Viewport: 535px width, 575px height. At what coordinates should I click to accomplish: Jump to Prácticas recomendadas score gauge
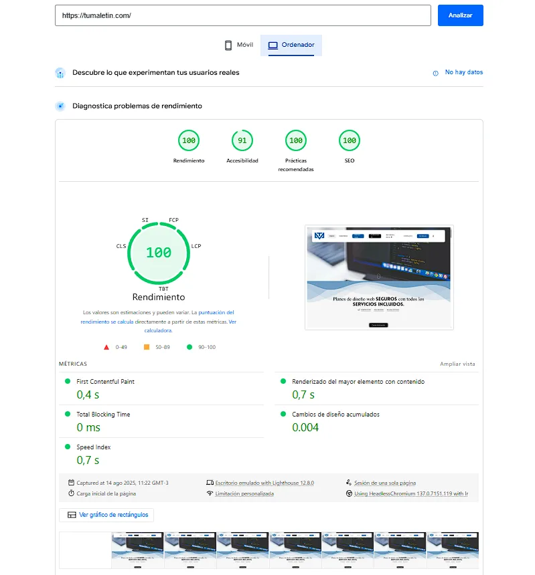[296, 140]
